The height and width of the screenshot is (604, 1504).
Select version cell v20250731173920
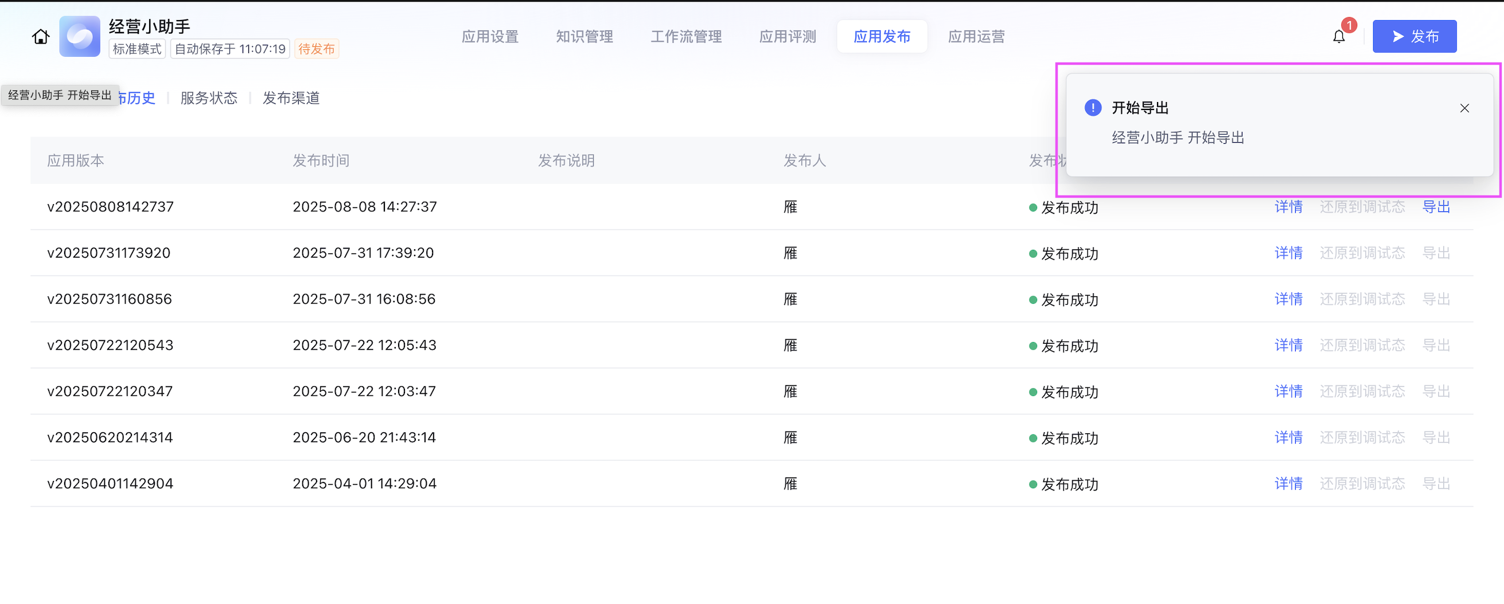click(108, 253)
